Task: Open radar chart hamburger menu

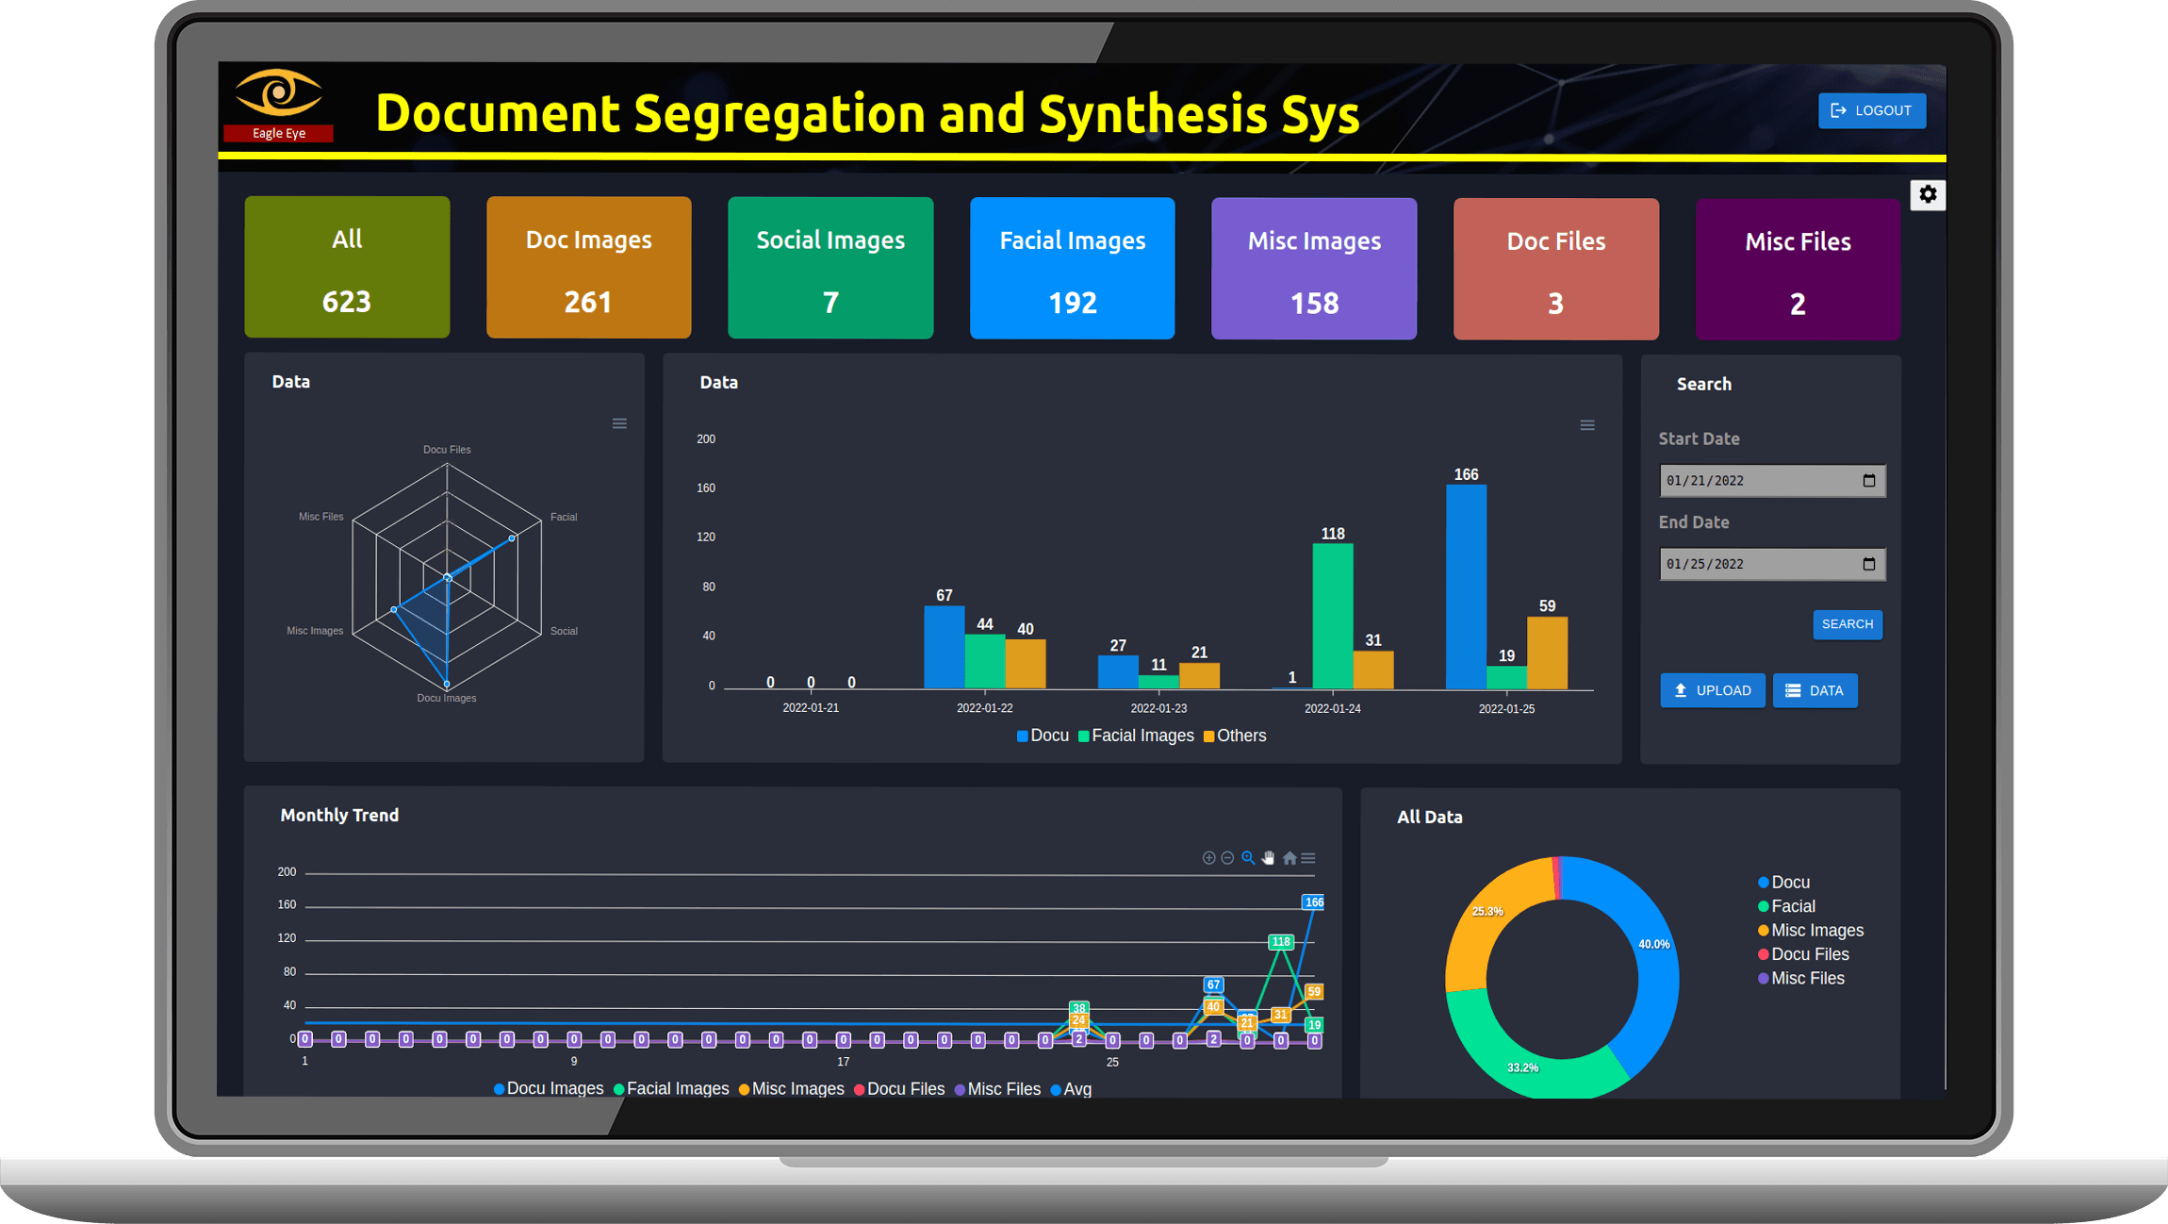Action: tap(619, 423)
